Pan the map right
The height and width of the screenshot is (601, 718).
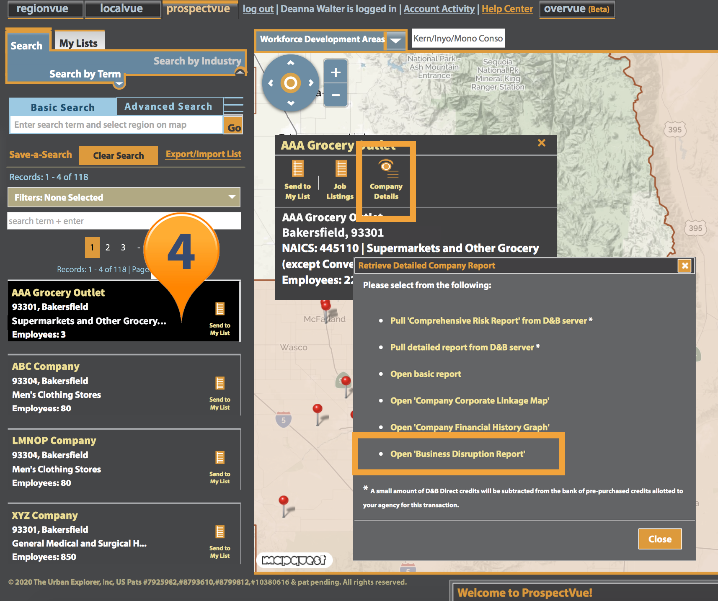311,83
